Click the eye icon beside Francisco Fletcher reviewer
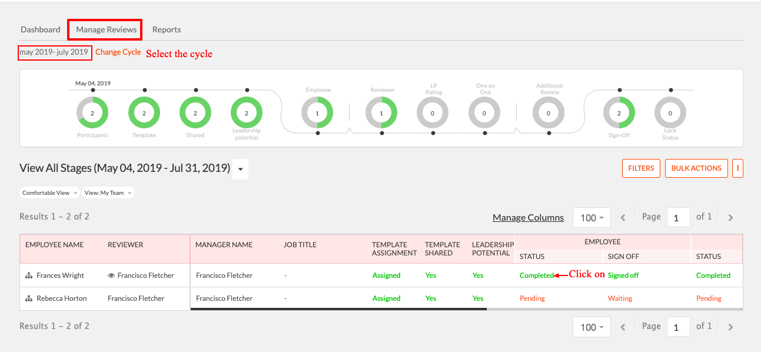This screenshot has width=761, height=352. pos(111,275)
